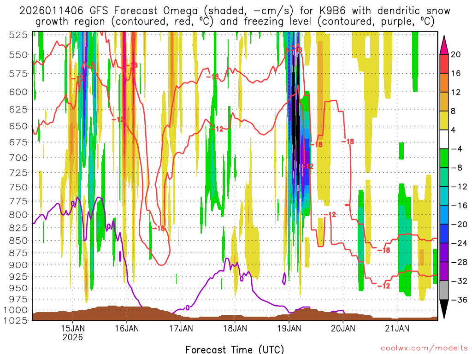Click the white swatch between 4 and -4
Image resolution: width=472 pixels, height=354 pixels.
pos(444,139)
